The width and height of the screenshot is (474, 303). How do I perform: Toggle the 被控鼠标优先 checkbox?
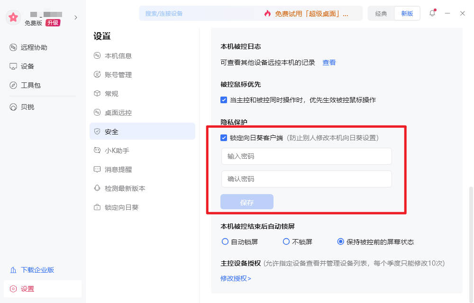[x=224, y=100]
